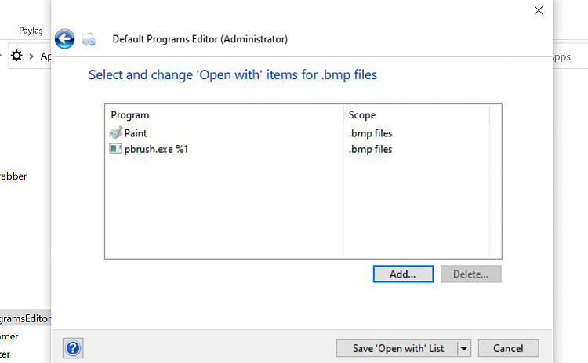Click the gear icon in the background window

16,56
